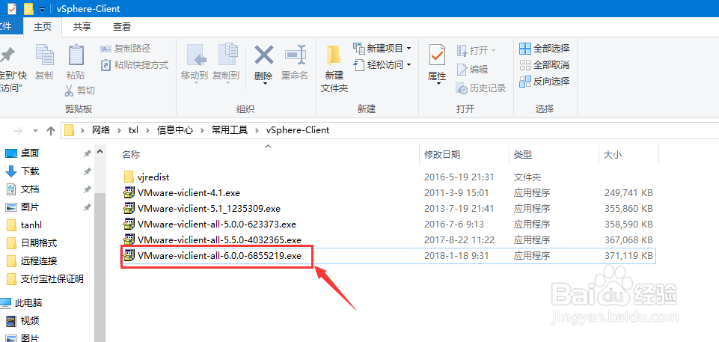This screenshot has height=342, width=719.
Task: Open tanhl folder in the navigation pane
Action: pos(31,225)
